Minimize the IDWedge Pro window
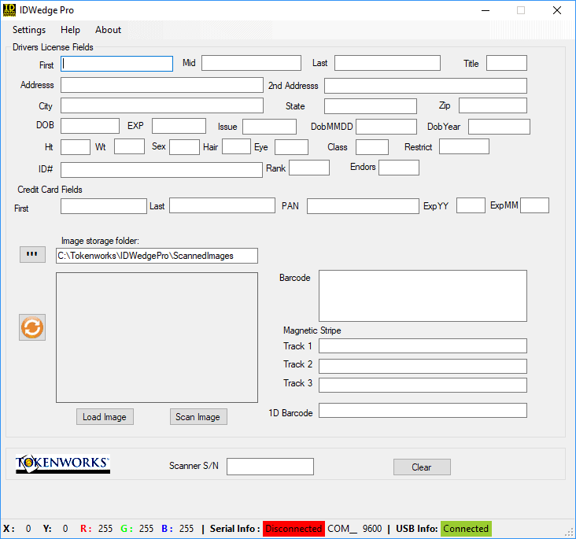Viewport: 576px width, 539px height. pos(486,10)
